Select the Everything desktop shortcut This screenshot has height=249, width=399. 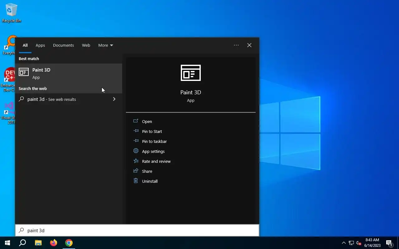pos(9,45)
